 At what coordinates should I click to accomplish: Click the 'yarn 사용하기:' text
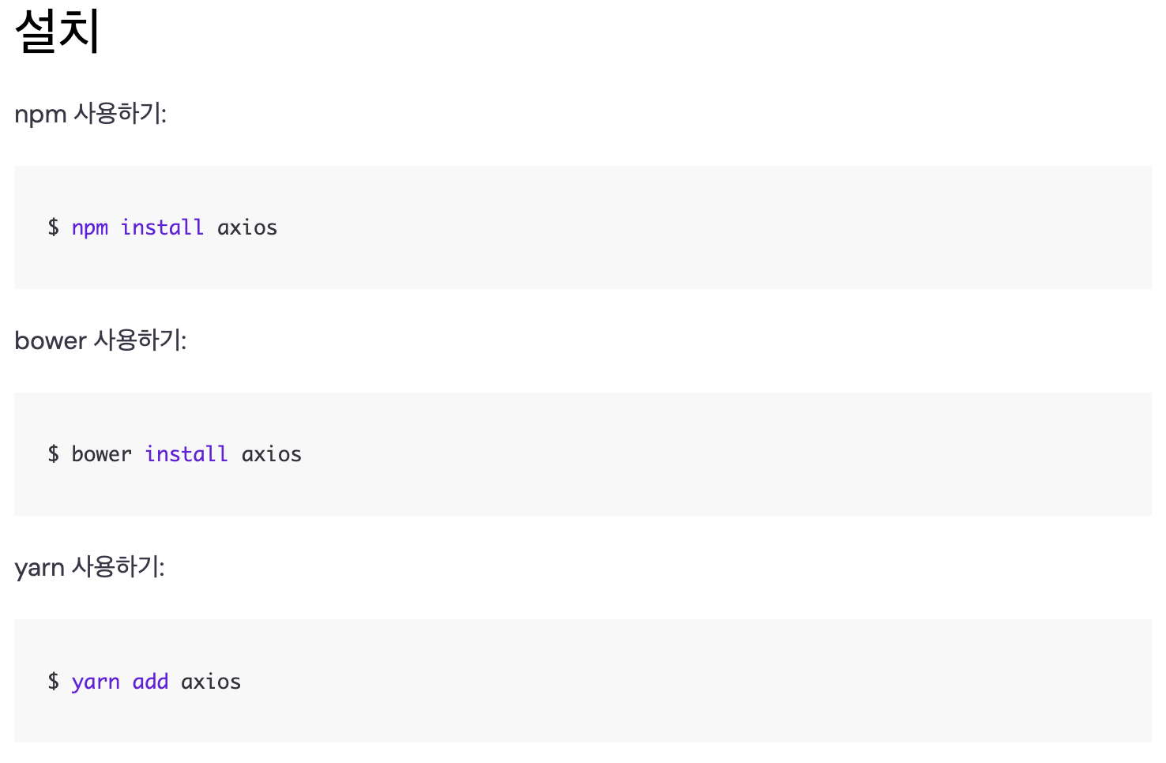click(x=90, y=567)
